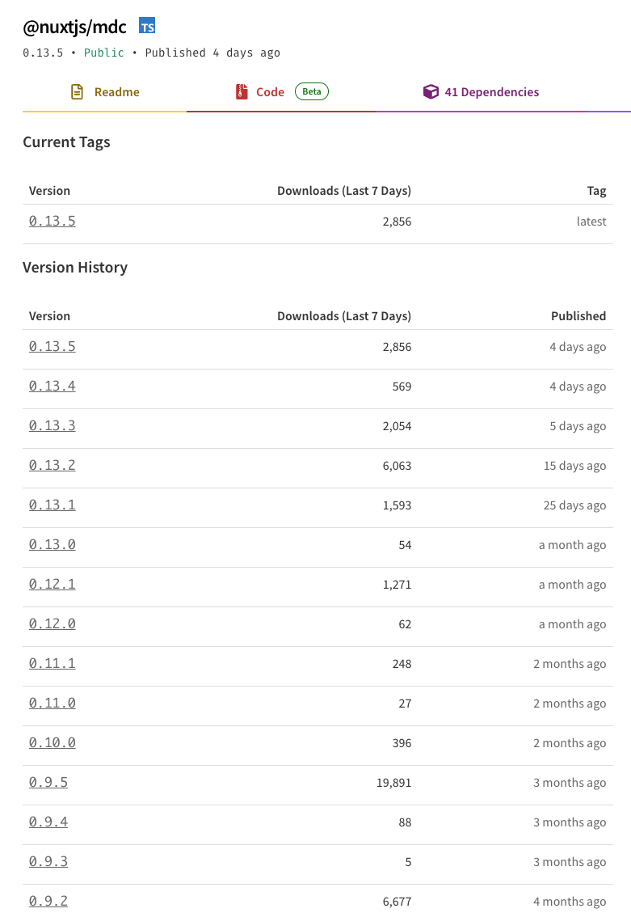Screen dimensions: 631x917
Task: Select the 0.13.3 version link
Action: coord(53,425)
